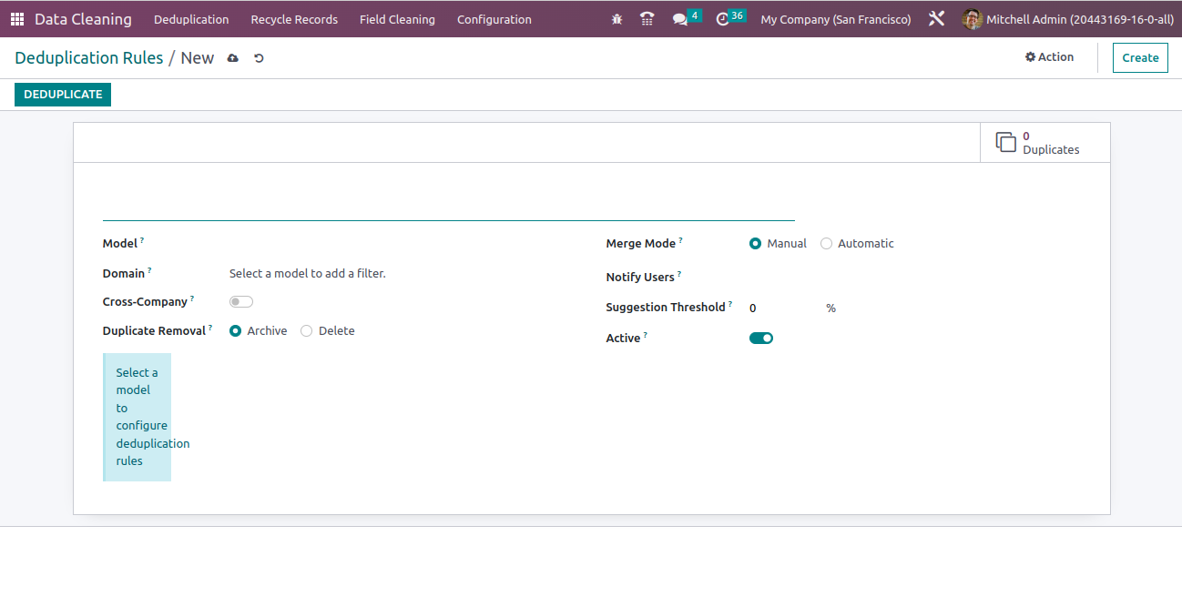Image resolution: width=1182 pixels, height=607 pixels.
Task: Go back to Deduplication Rules breadcrumb
Action: tap(89, 58)
